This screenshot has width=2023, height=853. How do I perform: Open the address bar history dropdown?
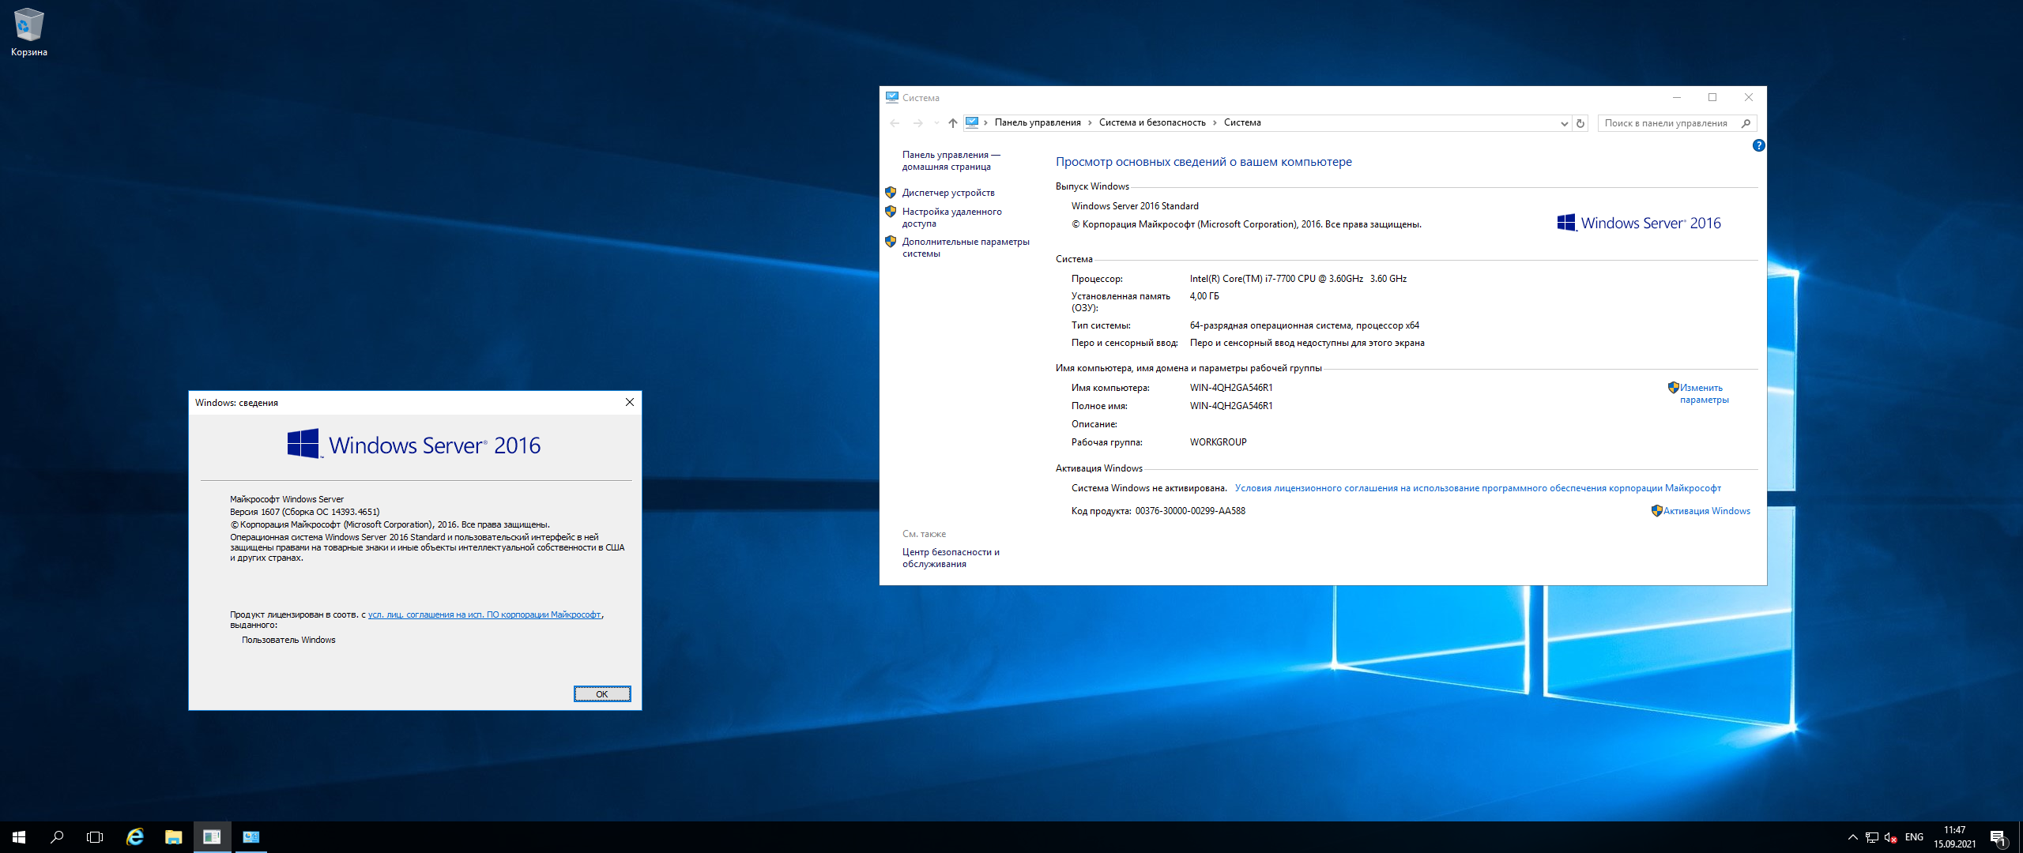[x=1564, y=123]
